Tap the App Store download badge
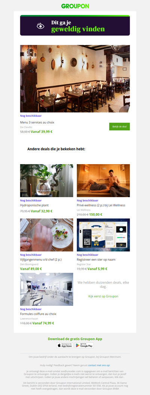This screenshot has width=150, height=395. click(x=65, y=346)
